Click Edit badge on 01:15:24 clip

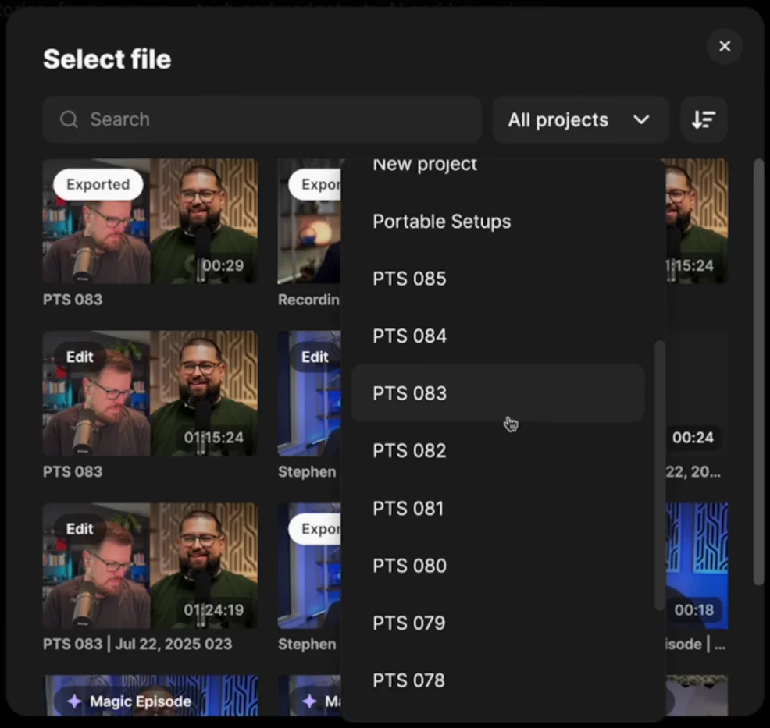80,357
